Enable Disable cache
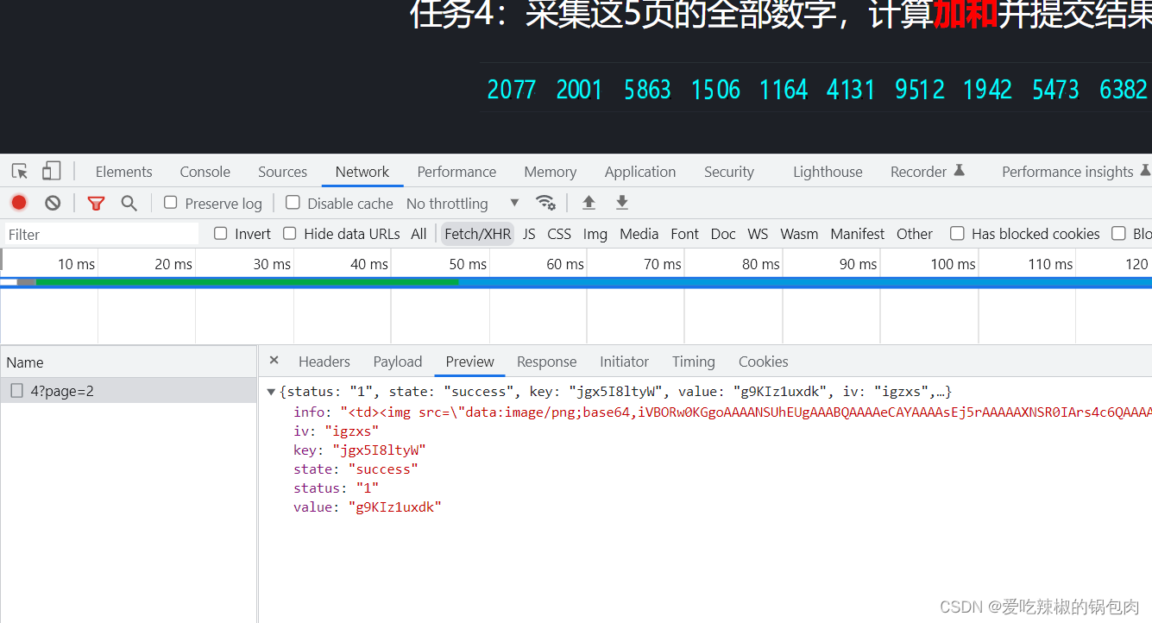Image resolution: width=1152 pixels, height=623 pixels. [293, 203]
